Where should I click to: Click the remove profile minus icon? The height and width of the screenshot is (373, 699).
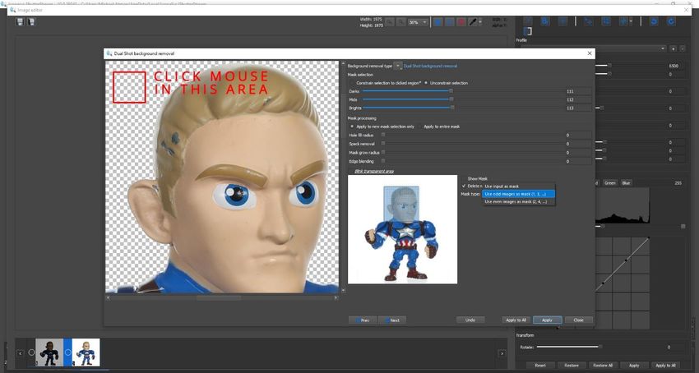tap(683, 48)
